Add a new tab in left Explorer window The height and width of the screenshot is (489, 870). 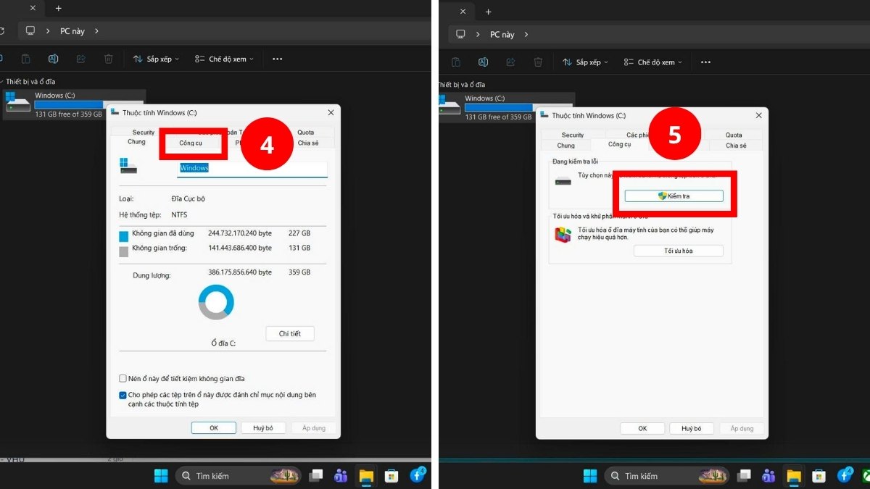[x=59, y=8]
